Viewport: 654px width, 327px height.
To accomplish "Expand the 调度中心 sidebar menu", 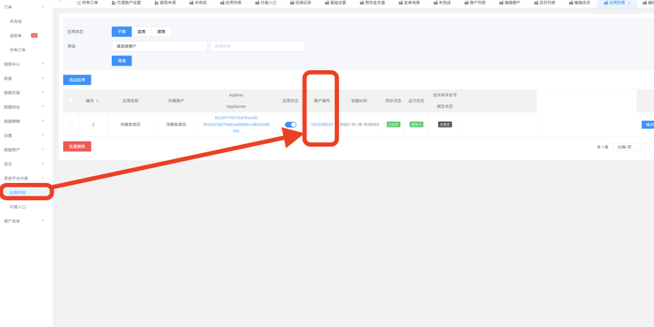I will (x=26, y=64).
